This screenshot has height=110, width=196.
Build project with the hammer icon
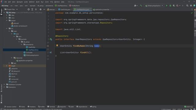pyautogui.click(x=141, y=5)
